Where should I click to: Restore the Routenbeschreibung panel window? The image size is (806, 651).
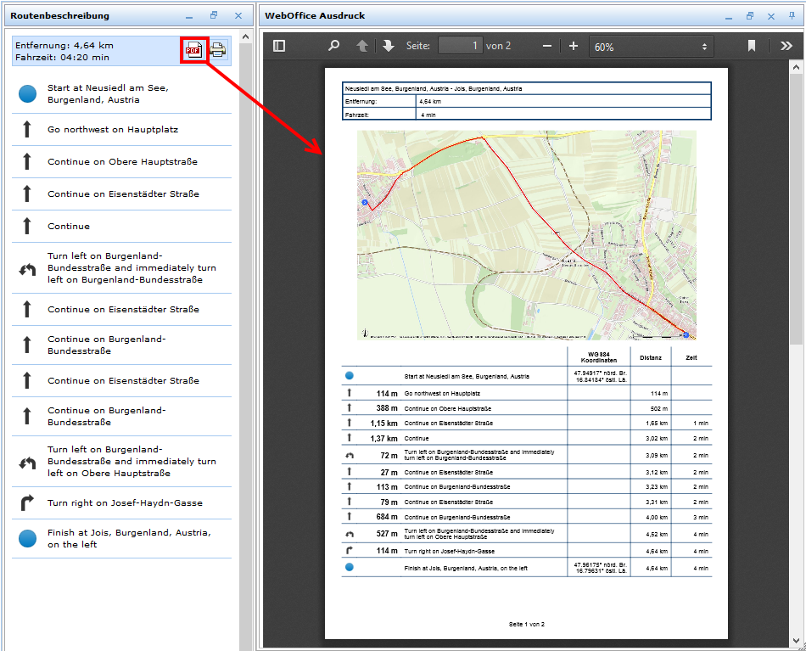click(x=214, y=15)
